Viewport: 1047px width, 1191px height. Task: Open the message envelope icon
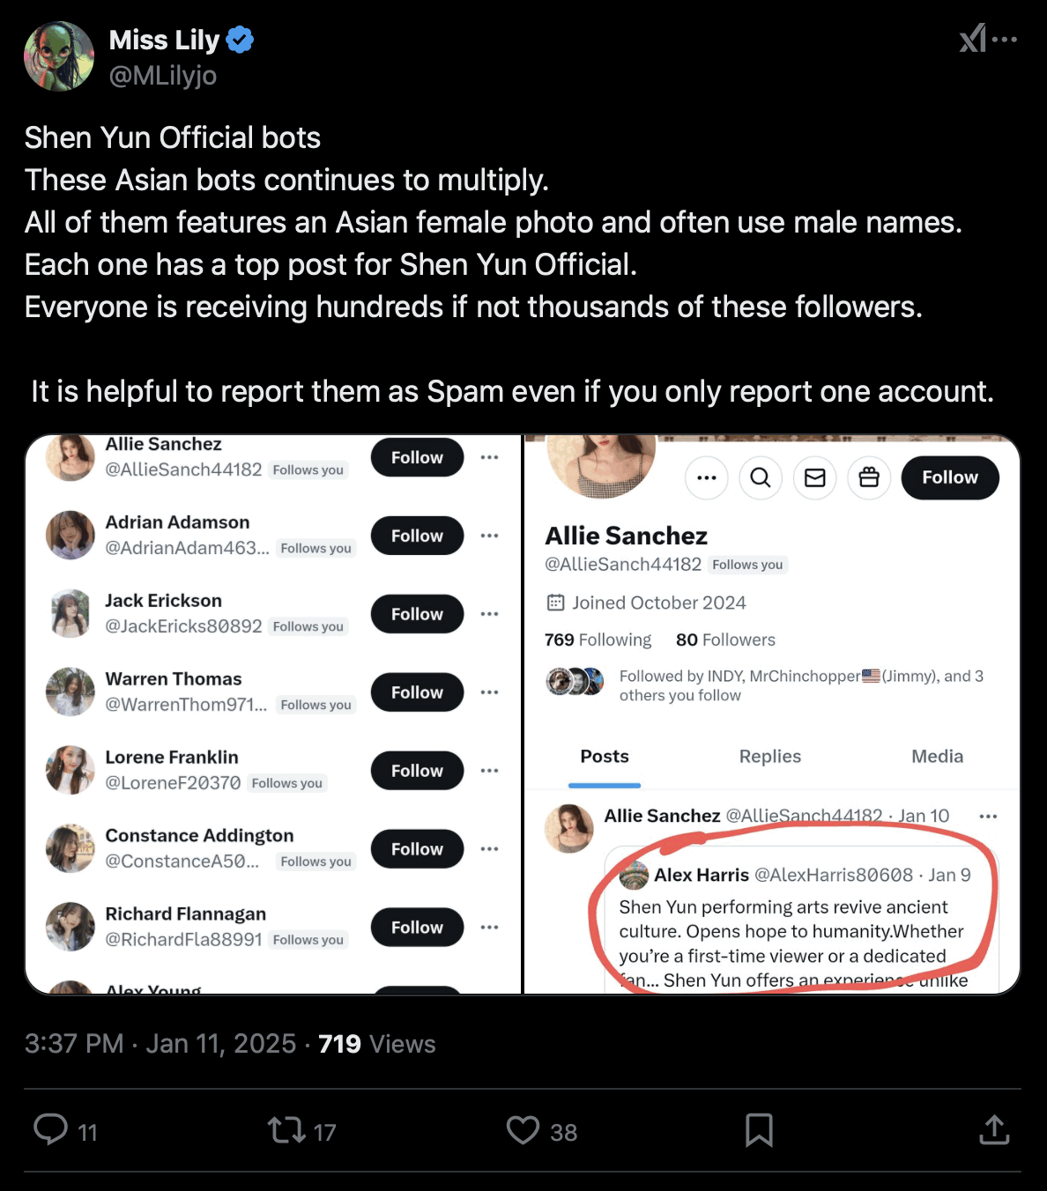coord(815,477)
